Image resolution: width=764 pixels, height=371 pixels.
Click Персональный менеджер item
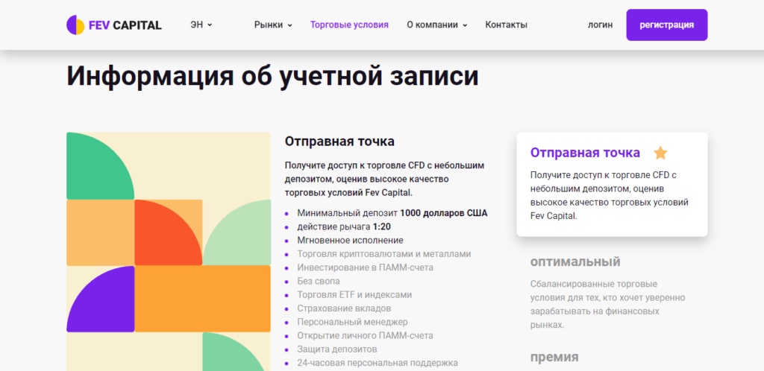(352, 322)
